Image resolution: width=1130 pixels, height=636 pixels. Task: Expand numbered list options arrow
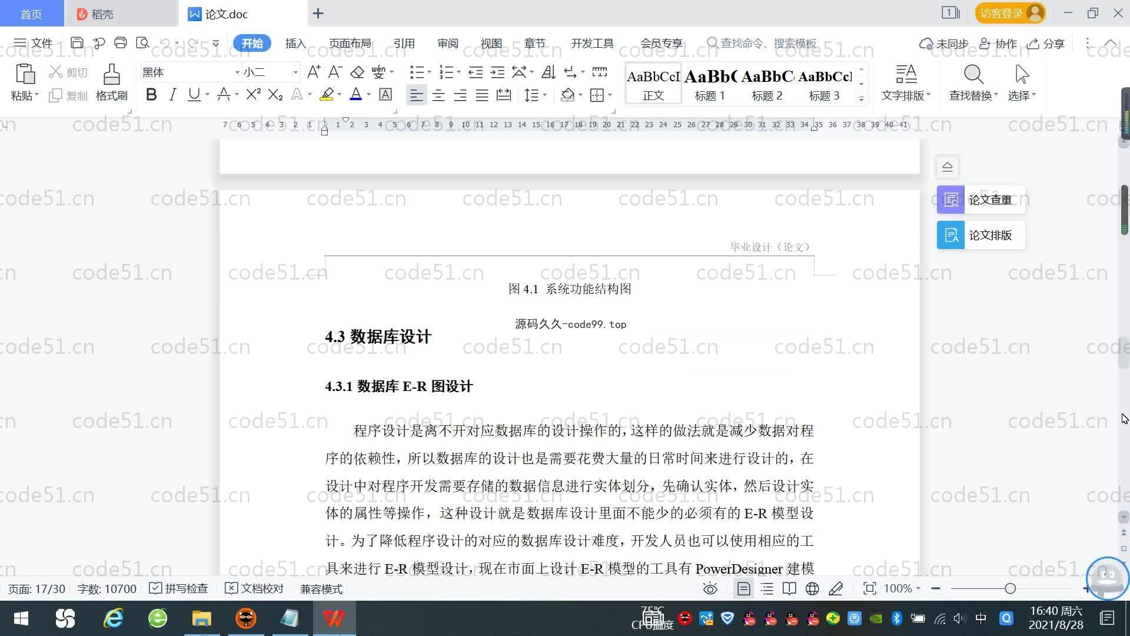pyautogui.click(x=458, y=72)
